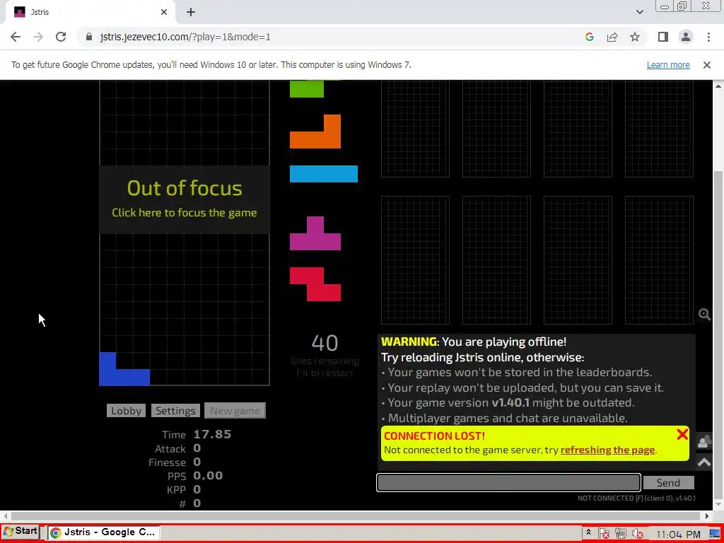Screen dimensions: 724x543
Task: Click the Send chat button
Action: point(668,482)
